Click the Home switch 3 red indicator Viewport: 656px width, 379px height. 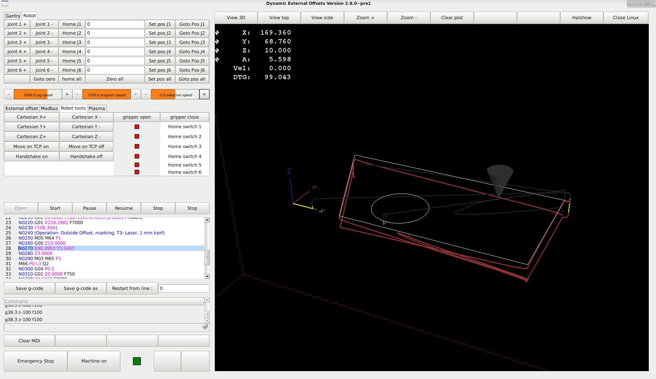click(x=137, y=146)
